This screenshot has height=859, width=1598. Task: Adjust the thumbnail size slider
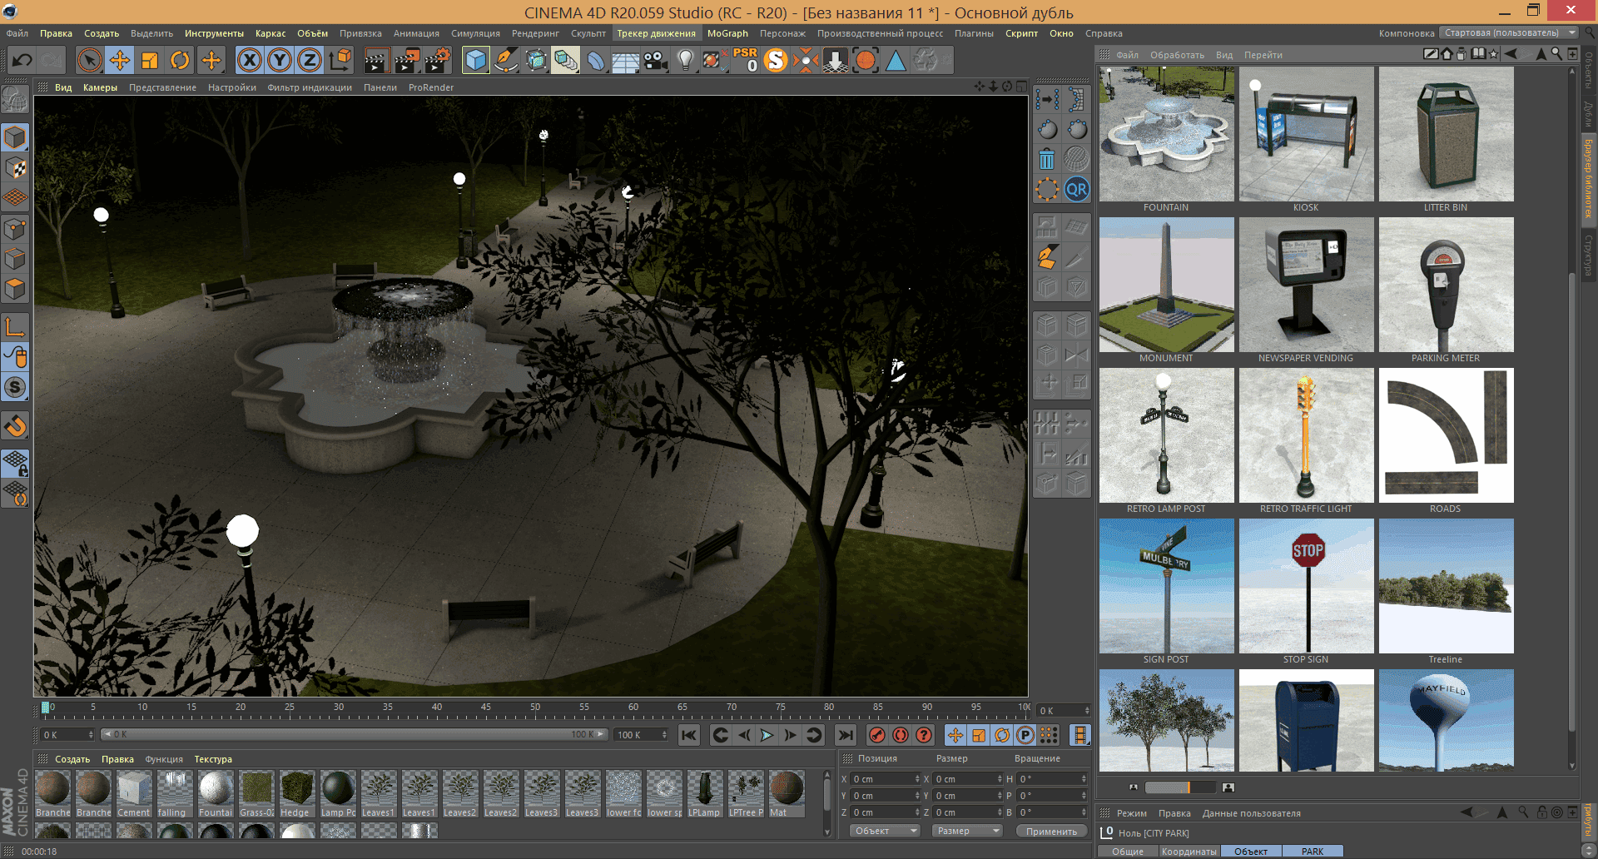click(1180, 787)
